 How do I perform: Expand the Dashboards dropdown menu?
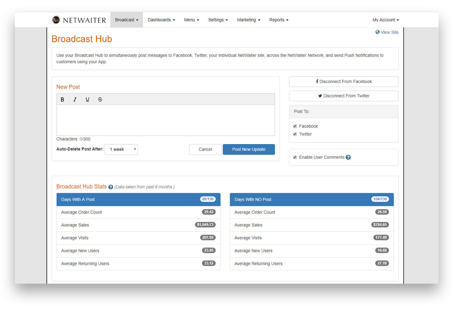point(161,20)
